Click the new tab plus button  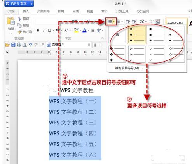[95, 45]
